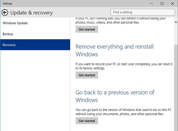Click scrollbar track above the thumb

pos(175,33)
